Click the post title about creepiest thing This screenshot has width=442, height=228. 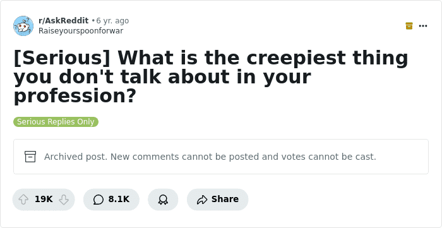211,76
